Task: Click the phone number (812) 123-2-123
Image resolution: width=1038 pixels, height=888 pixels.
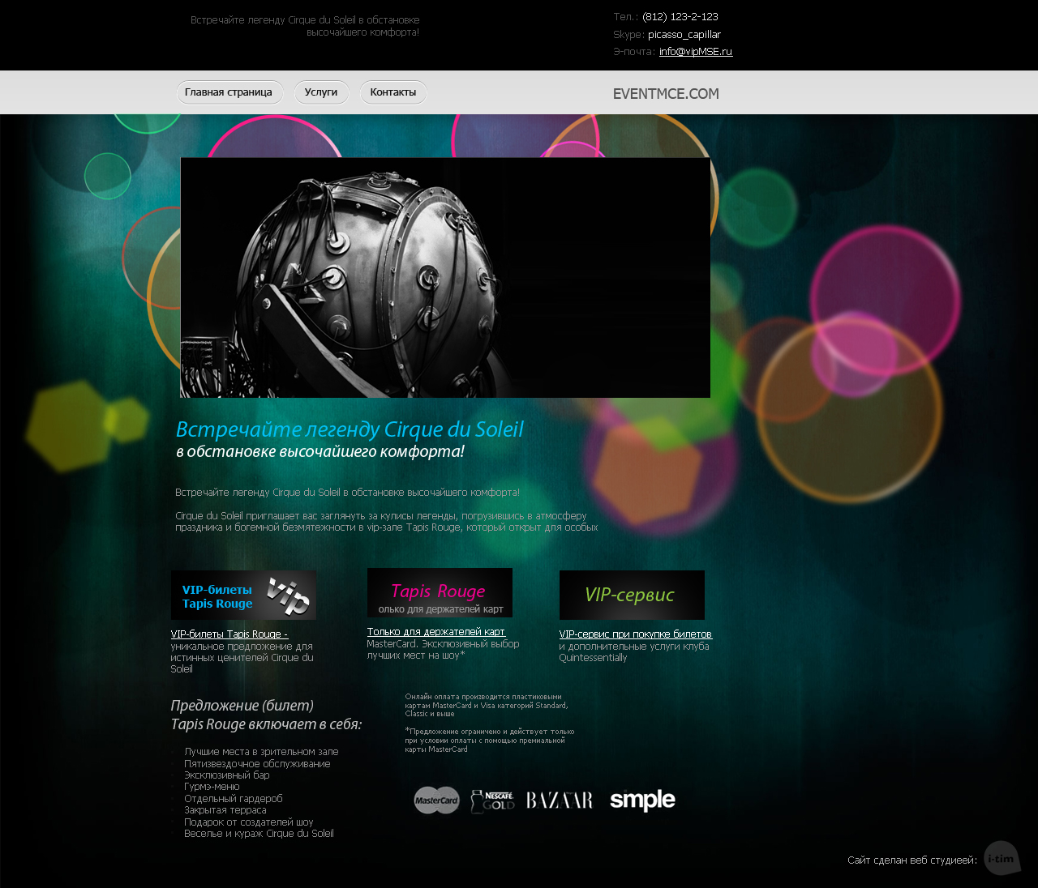Action: (x=680, y=17)
